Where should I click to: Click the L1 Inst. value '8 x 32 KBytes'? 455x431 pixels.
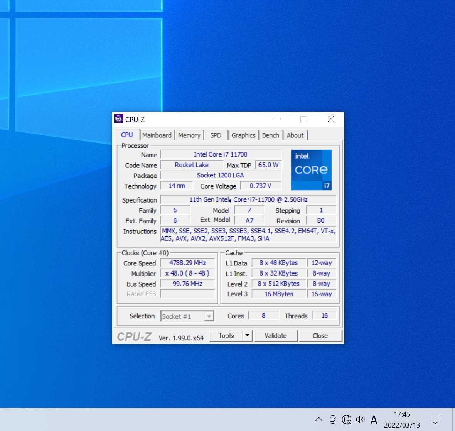click(278, 273)
